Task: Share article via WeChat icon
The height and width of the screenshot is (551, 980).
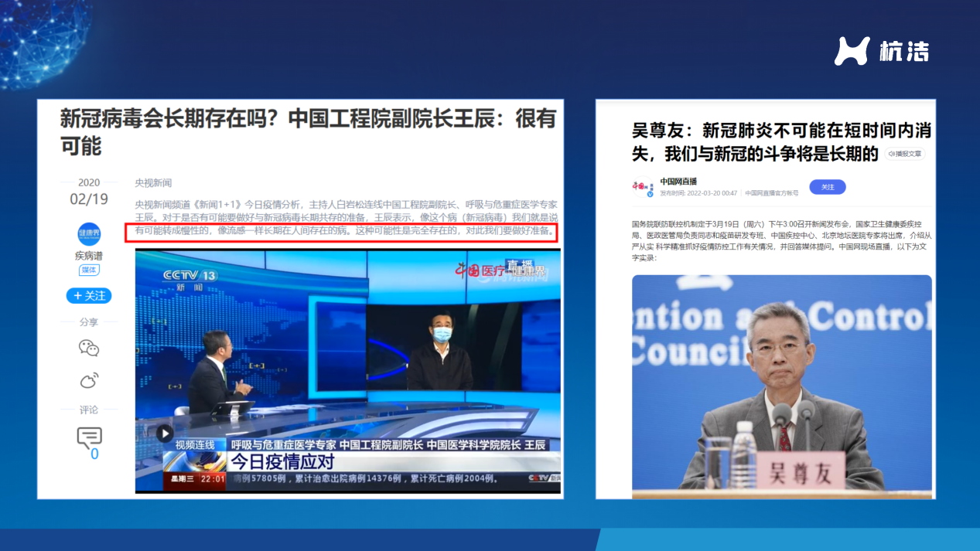Action: point(89,349)
